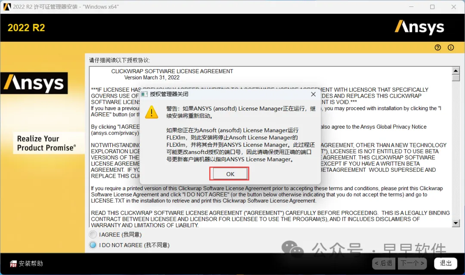The width and height of the screenshot is (465, 275).
Task: Click OK in the license manager warning dialog
Action: click(x=229, y=174)
